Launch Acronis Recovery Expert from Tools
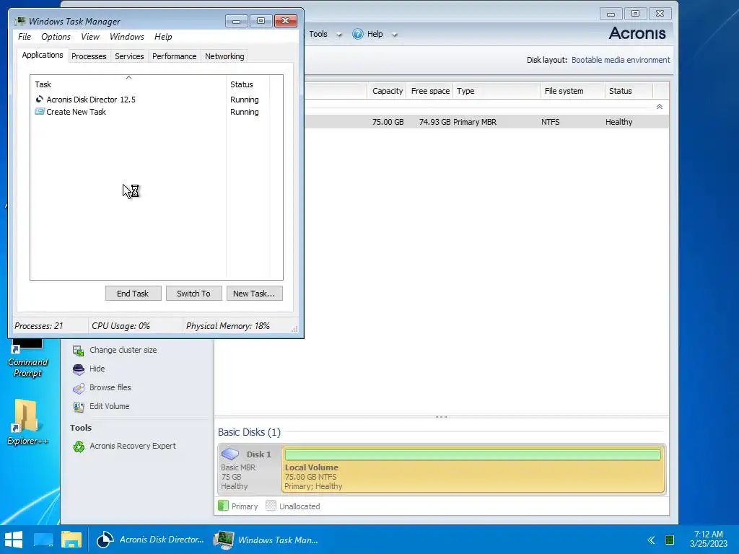 point(133,446)
